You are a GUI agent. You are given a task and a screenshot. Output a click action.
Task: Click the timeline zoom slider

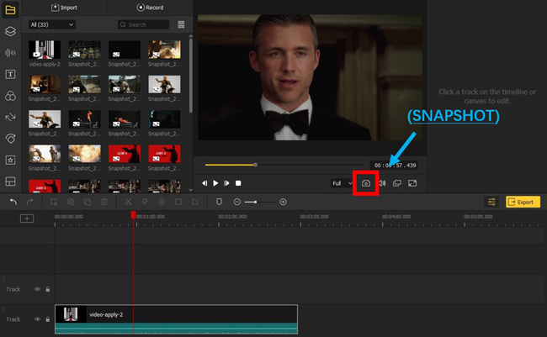pos(260,202)
